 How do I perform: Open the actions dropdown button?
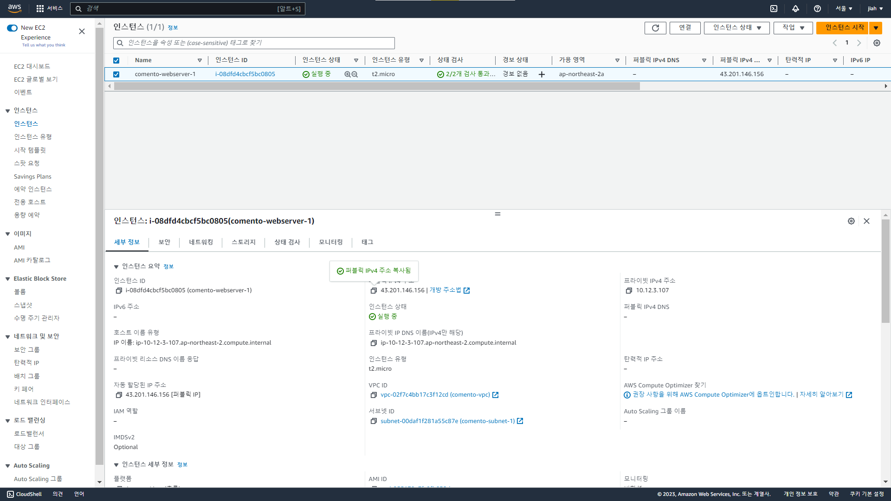(793, 28)
